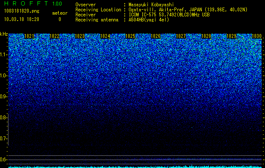
Task: Click the 0.9 frequency axis label
Action: (4, 97)
